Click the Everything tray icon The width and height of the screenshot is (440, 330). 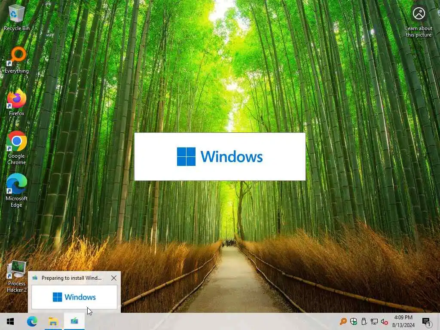click(x=343, y=321)
